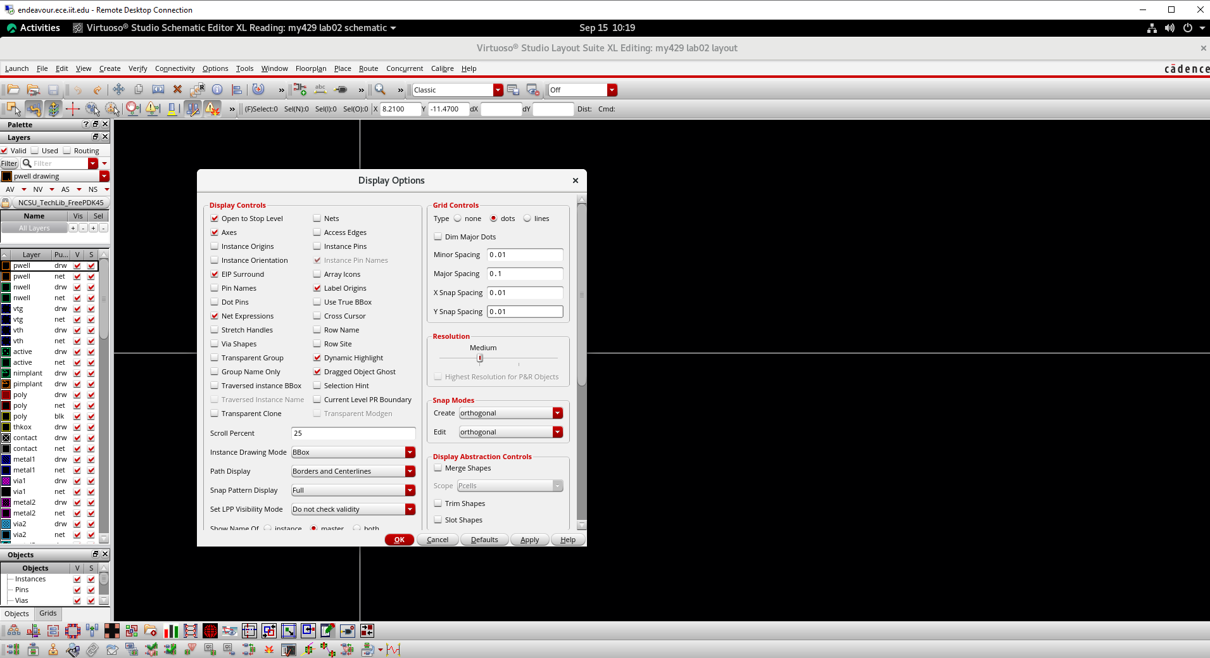Open the Instance Drawing Mode dropdown
This screenshot has width=1210, height=658.
[x=353, y=452]
